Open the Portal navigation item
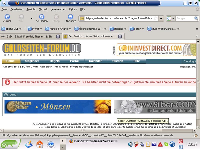 74,61
